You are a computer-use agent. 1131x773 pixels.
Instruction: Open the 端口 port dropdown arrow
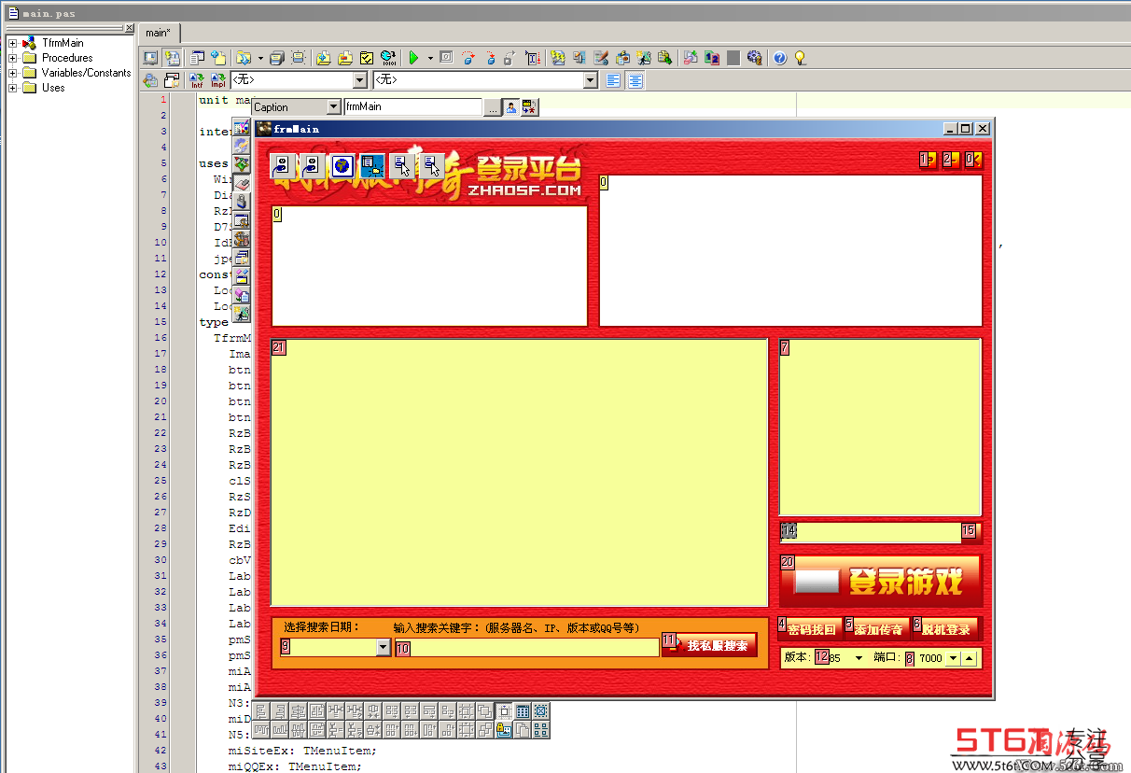[x=953, y=658]
